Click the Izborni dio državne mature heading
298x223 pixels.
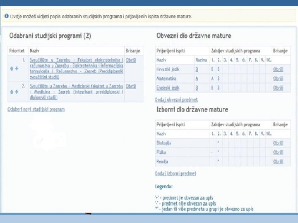coord(192,109)
